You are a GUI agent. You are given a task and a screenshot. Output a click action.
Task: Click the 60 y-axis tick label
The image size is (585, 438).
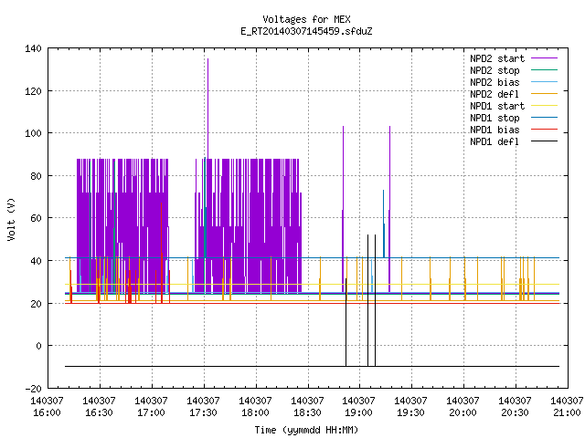pyautogui.click(x=37, y=218)
